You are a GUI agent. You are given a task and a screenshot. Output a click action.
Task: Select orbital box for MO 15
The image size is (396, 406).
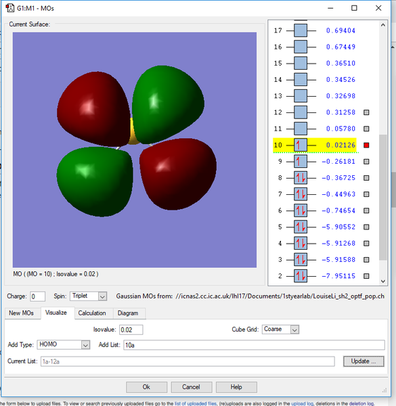[301, 63]
